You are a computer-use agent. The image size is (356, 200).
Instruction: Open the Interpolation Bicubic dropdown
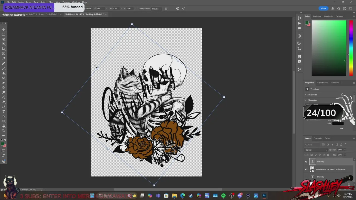coord(157,9)
